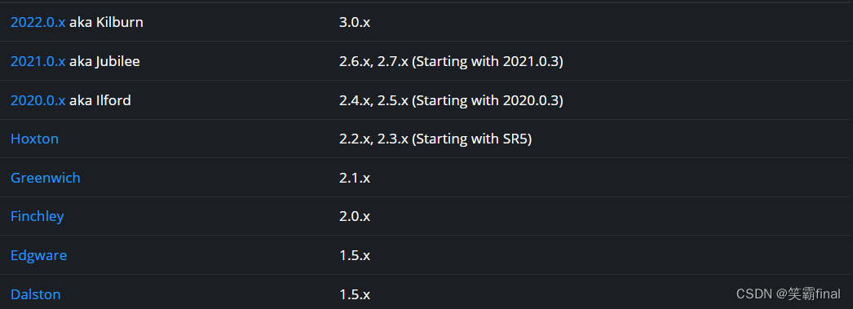
Task: Click the aka Kilburn text
Action: (106, 23)
